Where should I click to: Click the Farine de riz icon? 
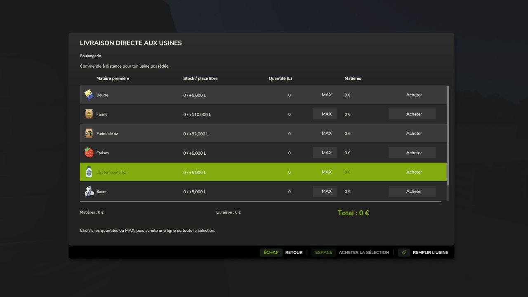click(89, 133)
